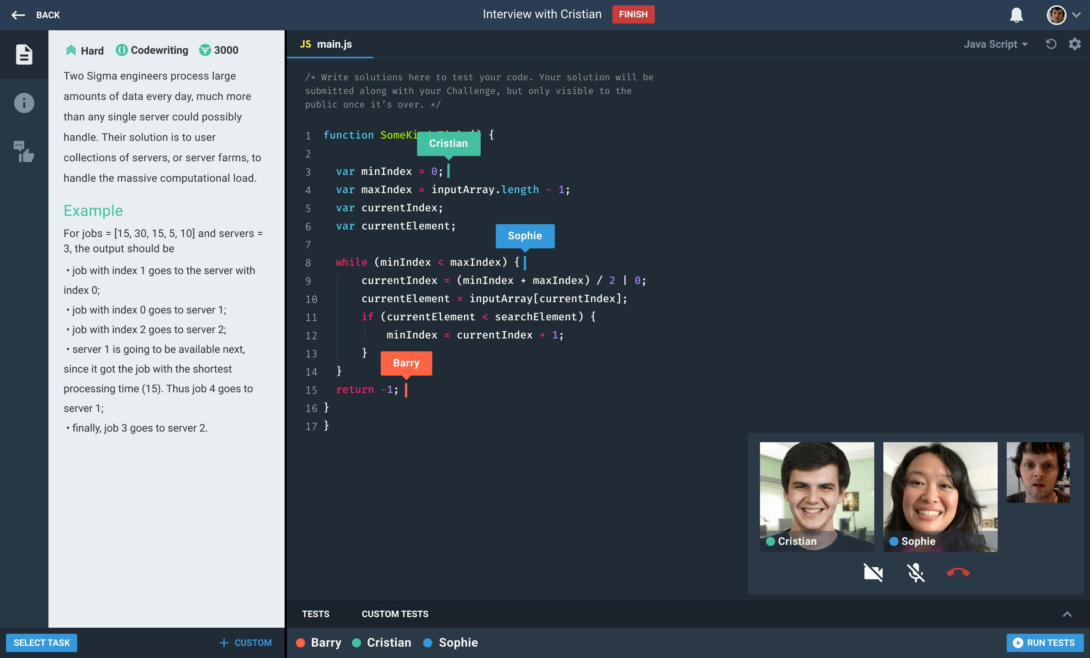Open the feedback thumbs-up sidebar icon
This screenshot has width=1090, height=658.
[x=24, y=151]
